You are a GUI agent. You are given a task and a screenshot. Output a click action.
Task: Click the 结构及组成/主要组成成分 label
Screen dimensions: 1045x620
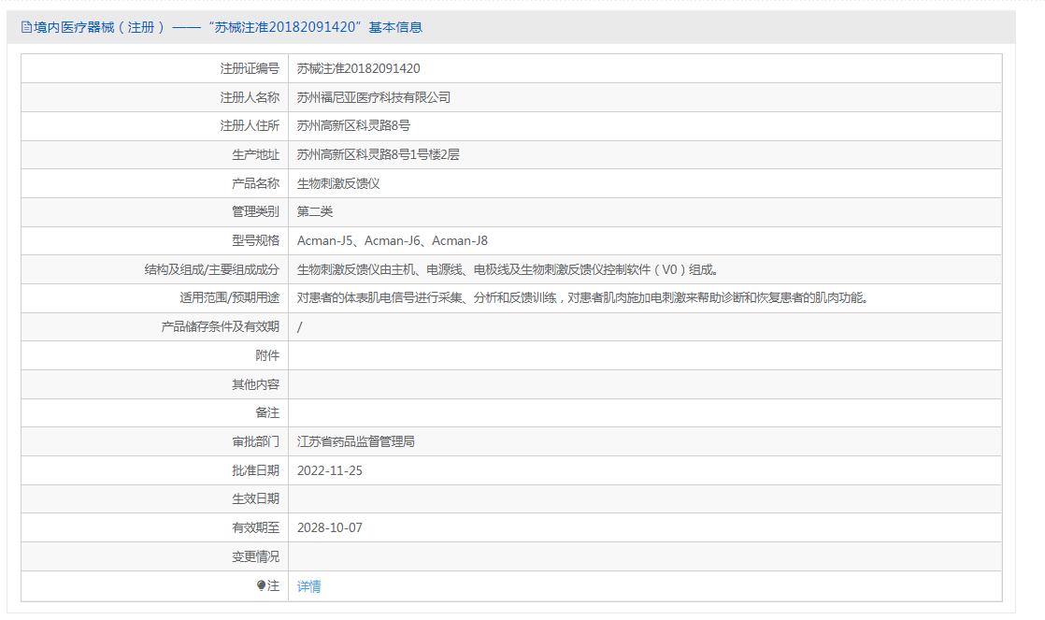click(x=212, y=269)
